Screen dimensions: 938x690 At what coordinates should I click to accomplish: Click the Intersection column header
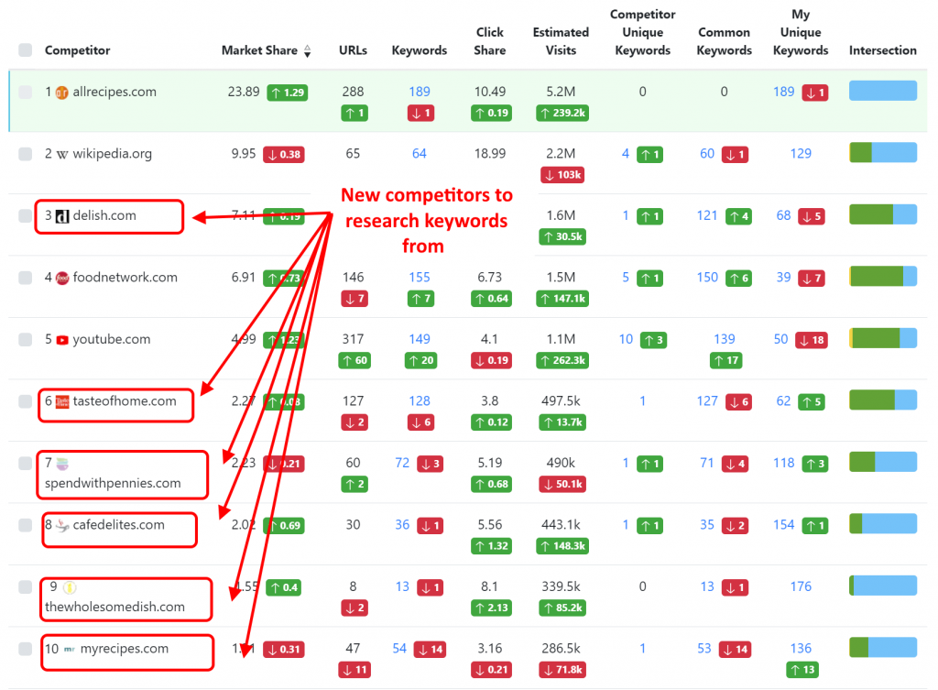(882, 50)
